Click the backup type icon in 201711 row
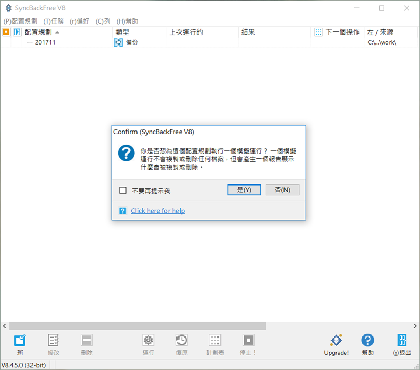 coord(119,42)
